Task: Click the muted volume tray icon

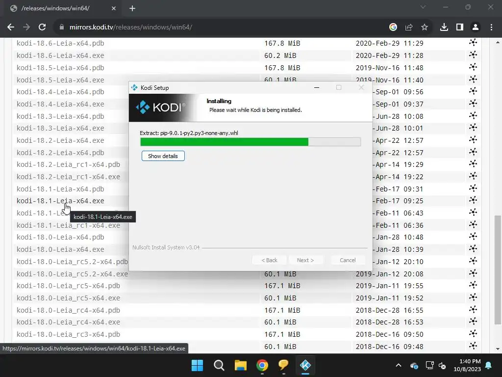Action: coord(443,365)
